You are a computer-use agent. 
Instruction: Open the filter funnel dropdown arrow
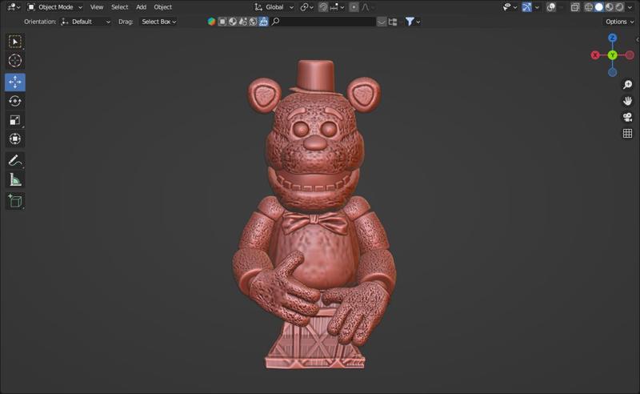tap(418, 22)
